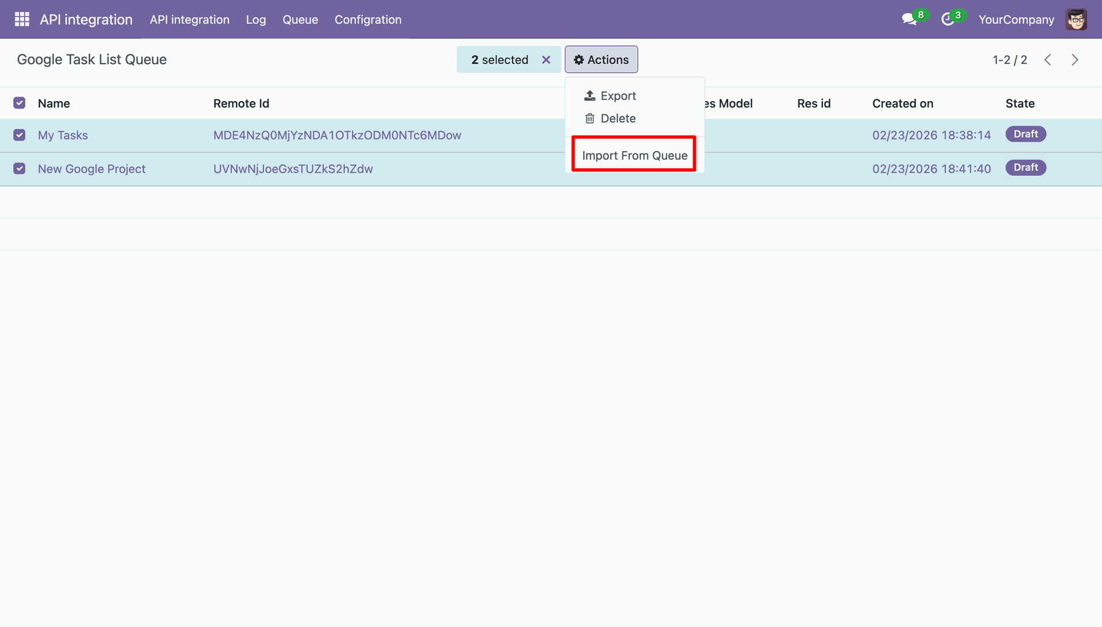Click the YourCompany company switcher
Image resolution: width=1102 pixels, height=627 pixels.
click(x=1016, y=20)
